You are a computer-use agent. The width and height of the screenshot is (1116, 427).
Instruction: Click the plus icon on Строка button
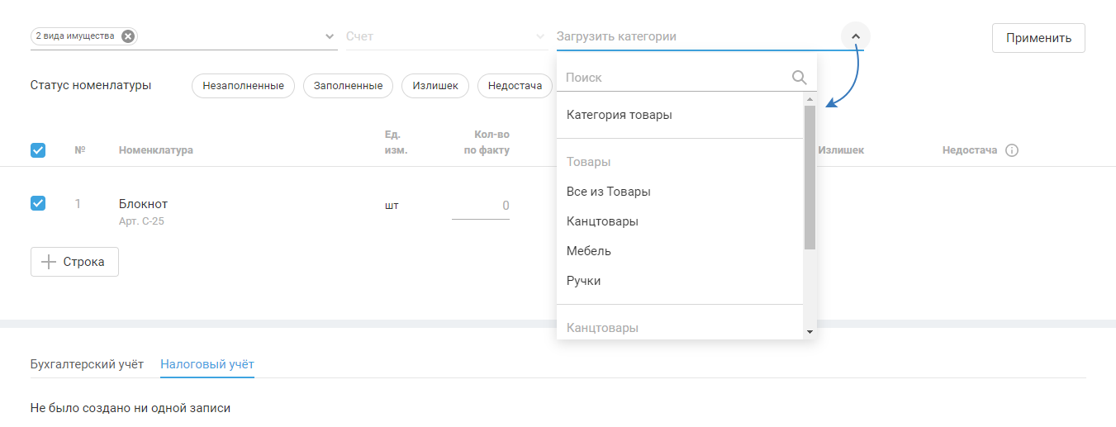click(x=48, y=262)
